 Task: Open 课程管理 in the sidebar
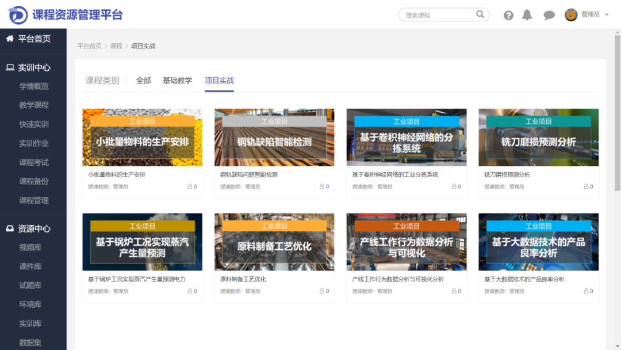point(34,200)
